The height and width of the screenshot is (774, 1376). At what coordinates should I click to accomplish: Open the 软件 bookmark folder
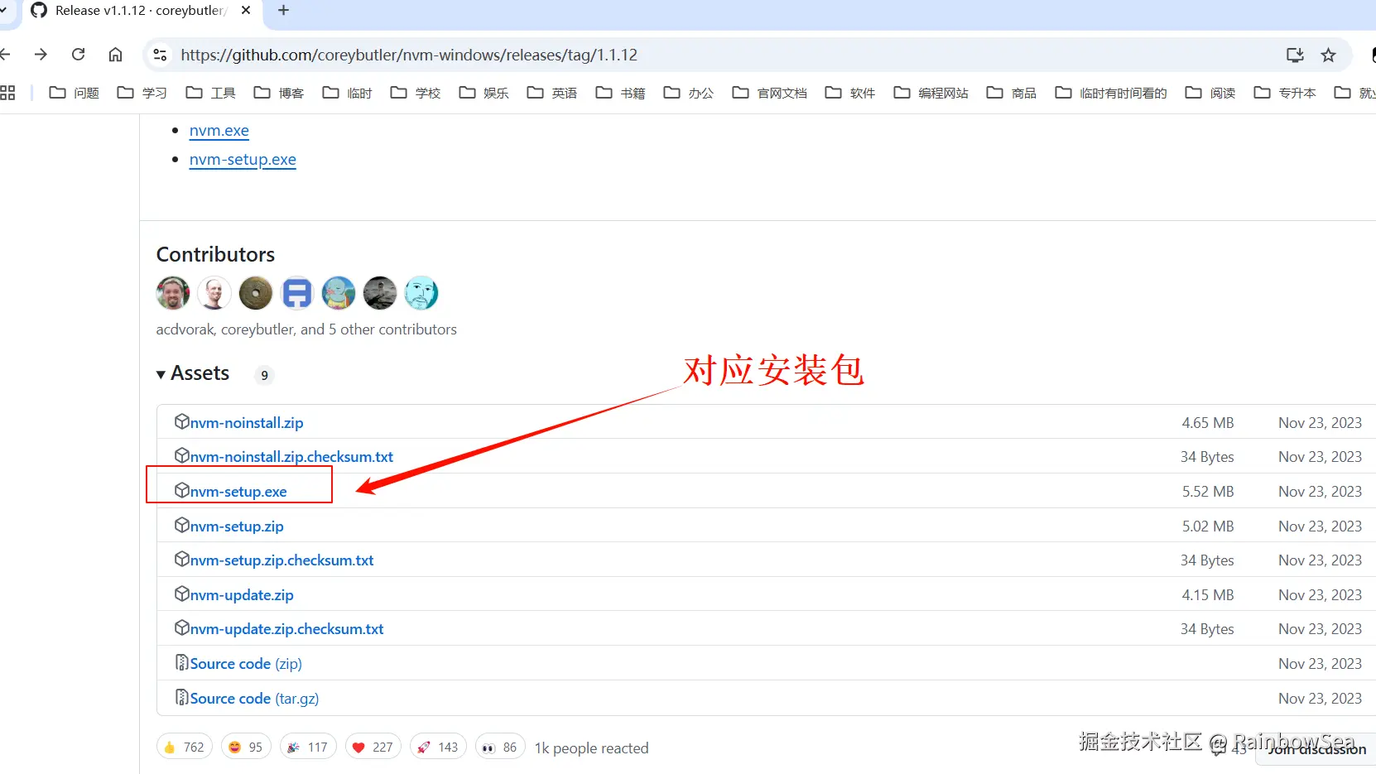point(850,93)
